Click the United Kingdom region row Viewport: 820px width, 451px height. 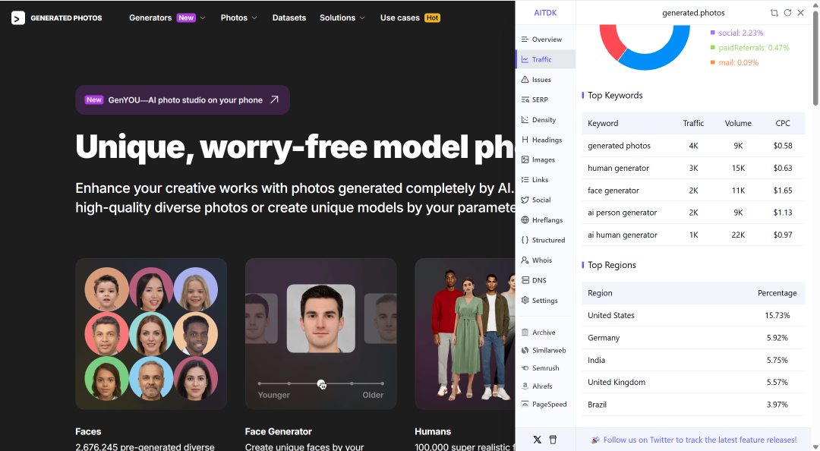[x=693, y=382]
